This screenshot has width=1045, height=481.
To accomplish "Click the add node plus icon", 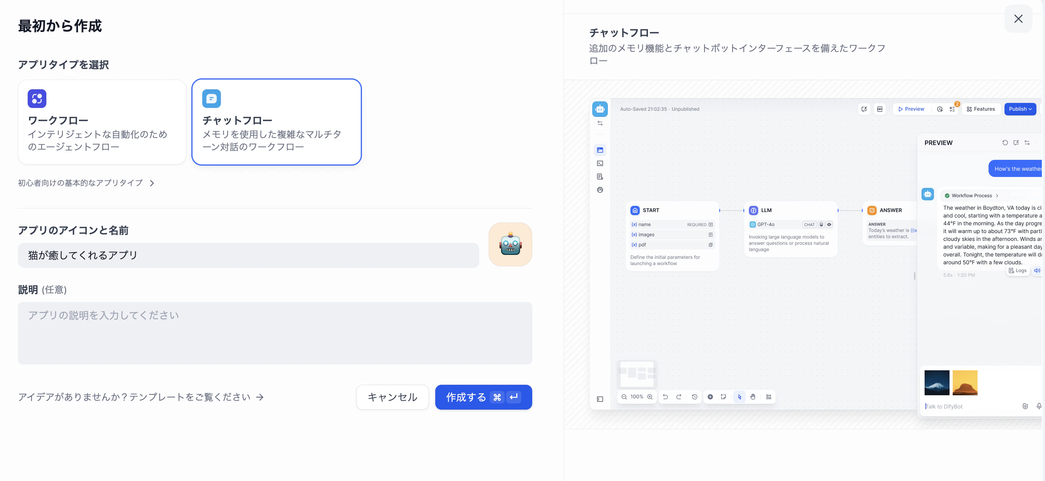I will (710, 396).
